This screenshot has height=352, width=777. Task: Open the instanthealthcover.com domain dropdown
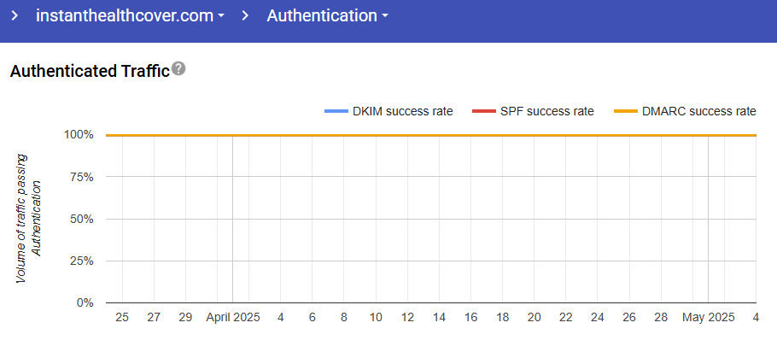(x=131, y=16)
